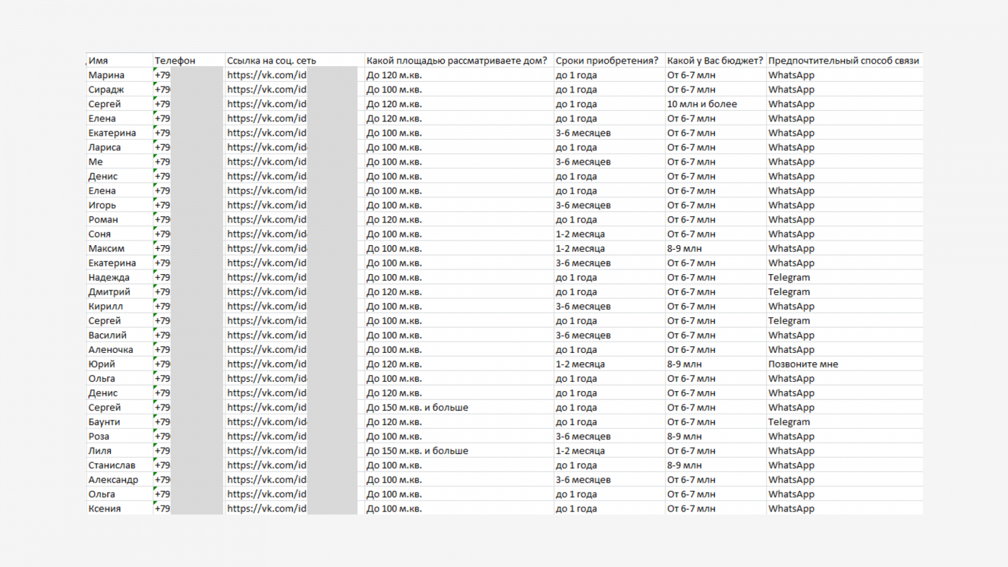The width and height of the screenshot is (1008, 567).
Task: Click 'От 6-7 млн' in Александр's row
Action: [x=691, y=481]
